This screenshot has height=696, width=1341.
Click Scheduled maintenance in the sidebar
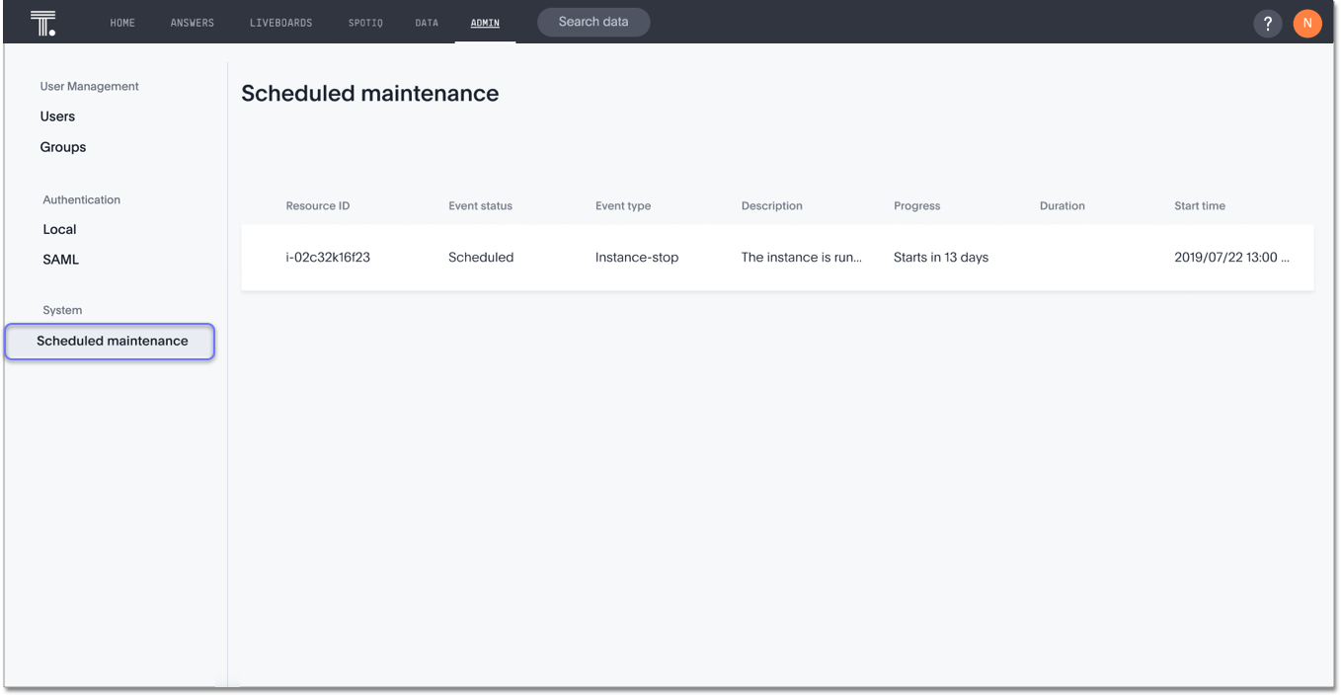pyautogui.click(x=112, y=342)
